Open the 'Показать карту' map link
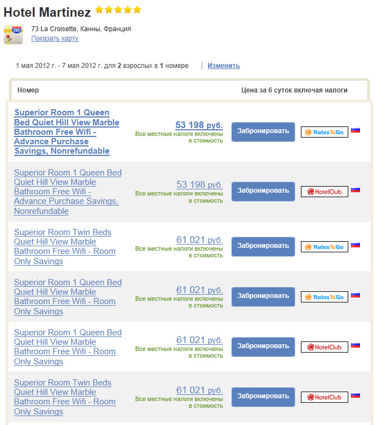375x425 pixels. [55, 38]
